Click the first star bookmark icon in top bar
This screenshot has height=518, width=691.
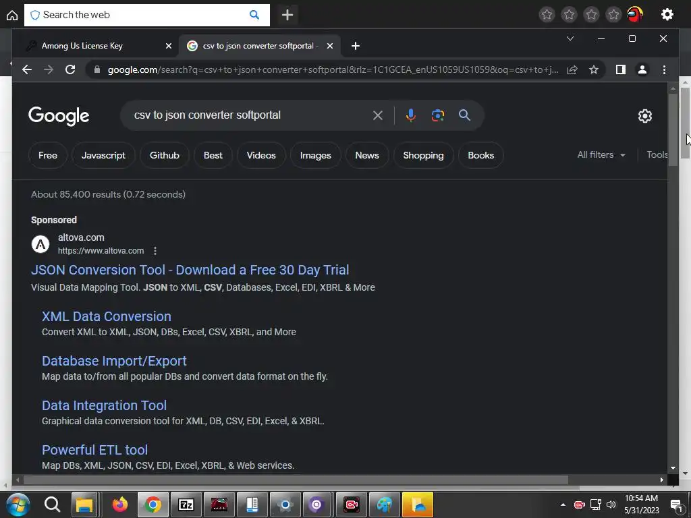click(547, 15)
